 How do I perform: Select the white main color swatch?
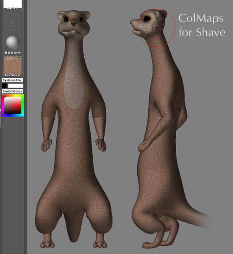tap(16, 86)
